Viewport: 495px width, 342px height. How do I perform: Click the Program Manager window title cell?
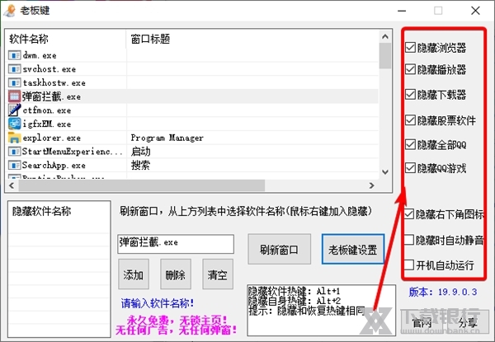[167, 138]
